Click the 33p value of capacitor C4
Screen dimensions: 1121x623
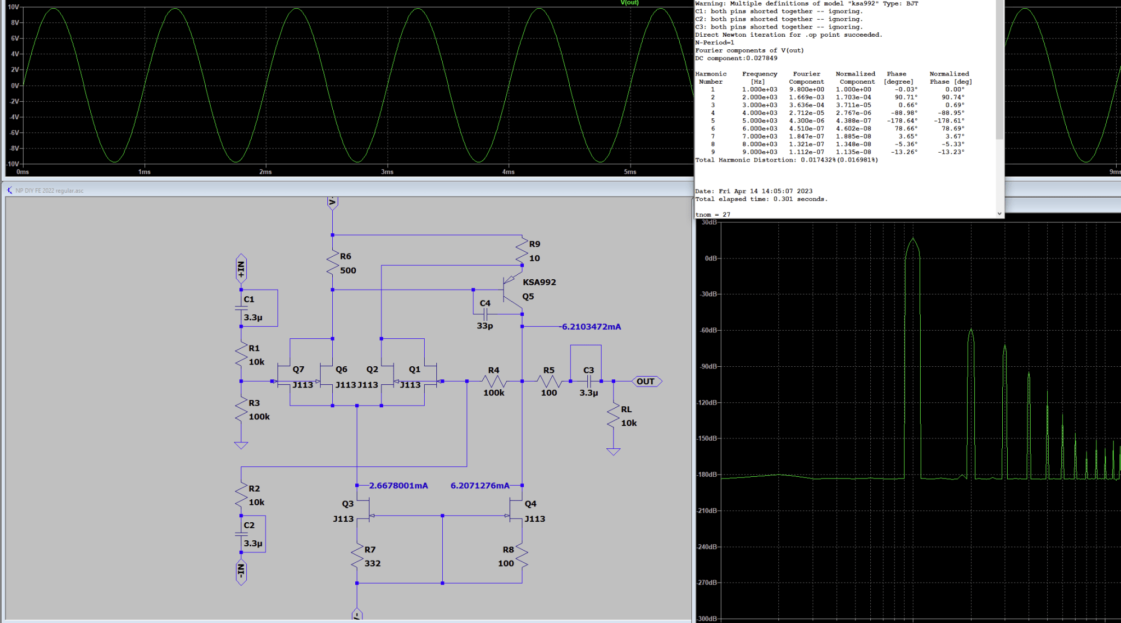tap(485, 326)
